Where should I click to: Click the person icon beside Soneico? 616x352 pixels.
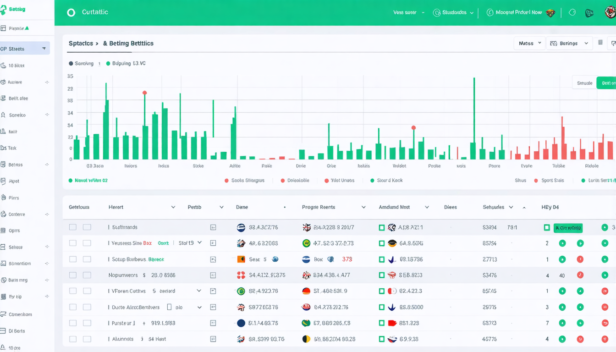point(3,115)
